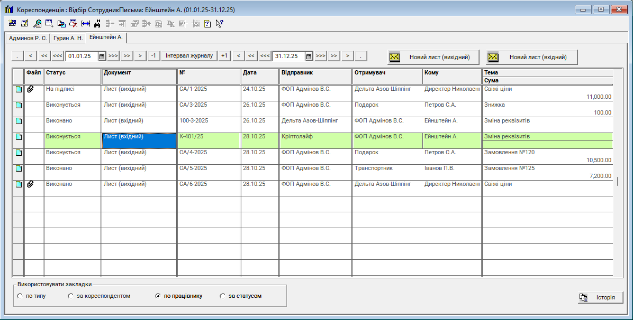Click the 'Інтервал журналу' button
Screen dimensions: 633x320
point(189,56)
